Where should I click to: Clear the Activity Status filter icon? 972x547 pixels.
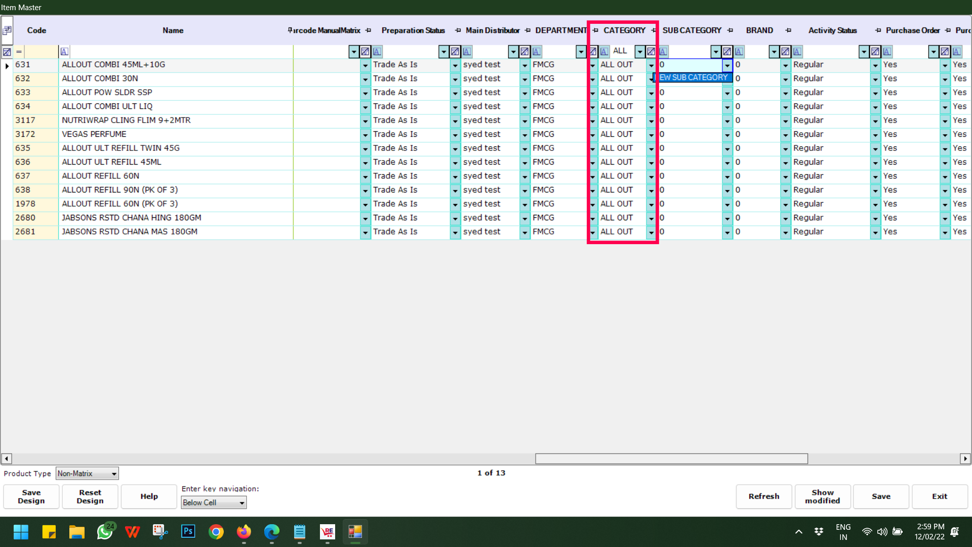coord(875,52)
